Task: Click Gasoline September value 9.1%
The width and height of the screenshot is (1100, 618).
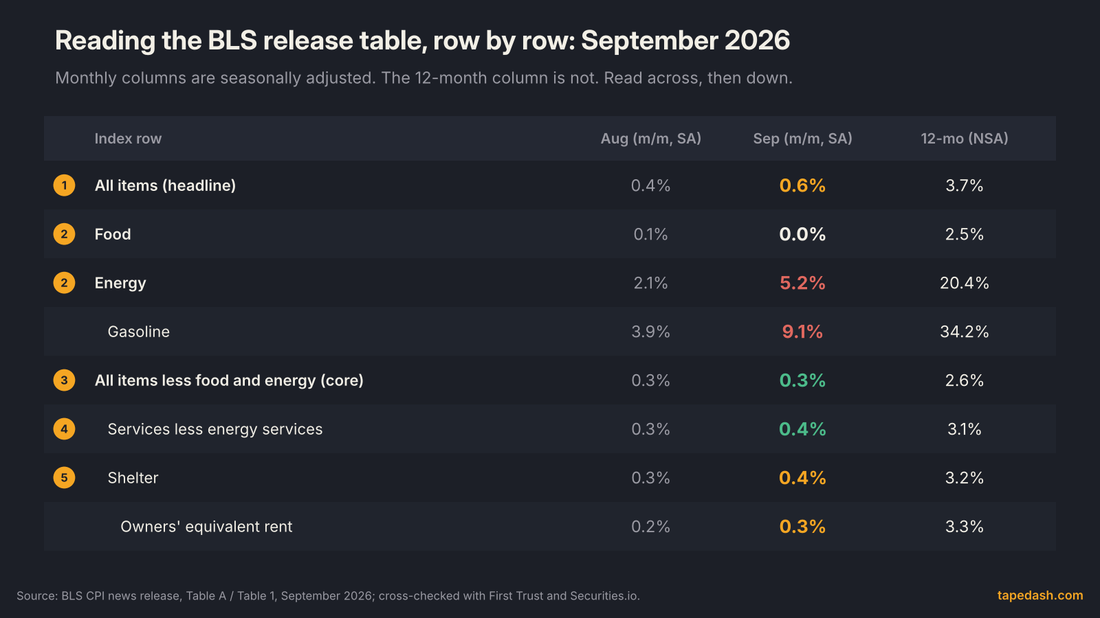Action: (x=802, y=332)
